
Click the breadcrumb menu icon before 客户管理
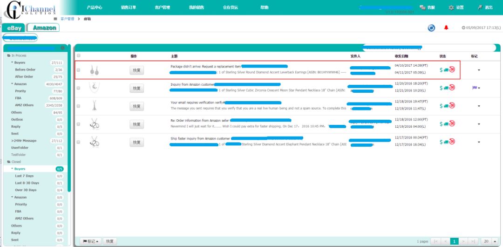pos(55,19)
